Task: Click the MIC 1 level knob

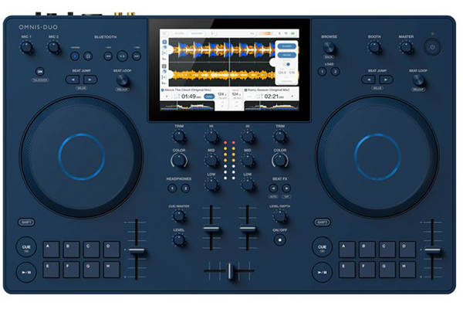Action: click(26, 47)
